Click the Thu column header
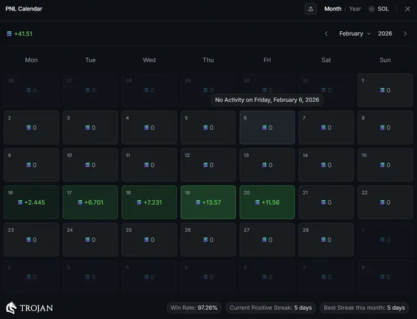417x319 pixels. (208, 60)
